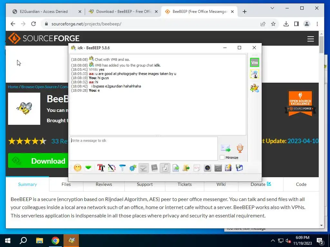This screenshot has height=247, width=330.
Task: Open the Files tab on SourceForge
Action: coord(66,184)
